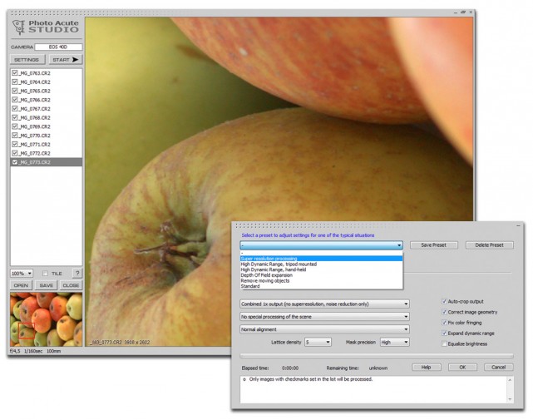Click the Help button in dialog
The height and width of the screenshot is (420, 533).
click(x=427, y=368)
